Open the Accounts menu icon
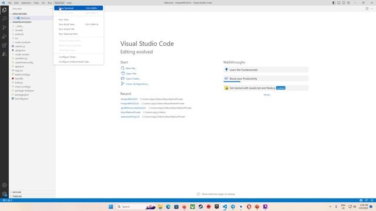Image resolution: width=376 pixels, height=211 pixels. click(x=4, y=185)
